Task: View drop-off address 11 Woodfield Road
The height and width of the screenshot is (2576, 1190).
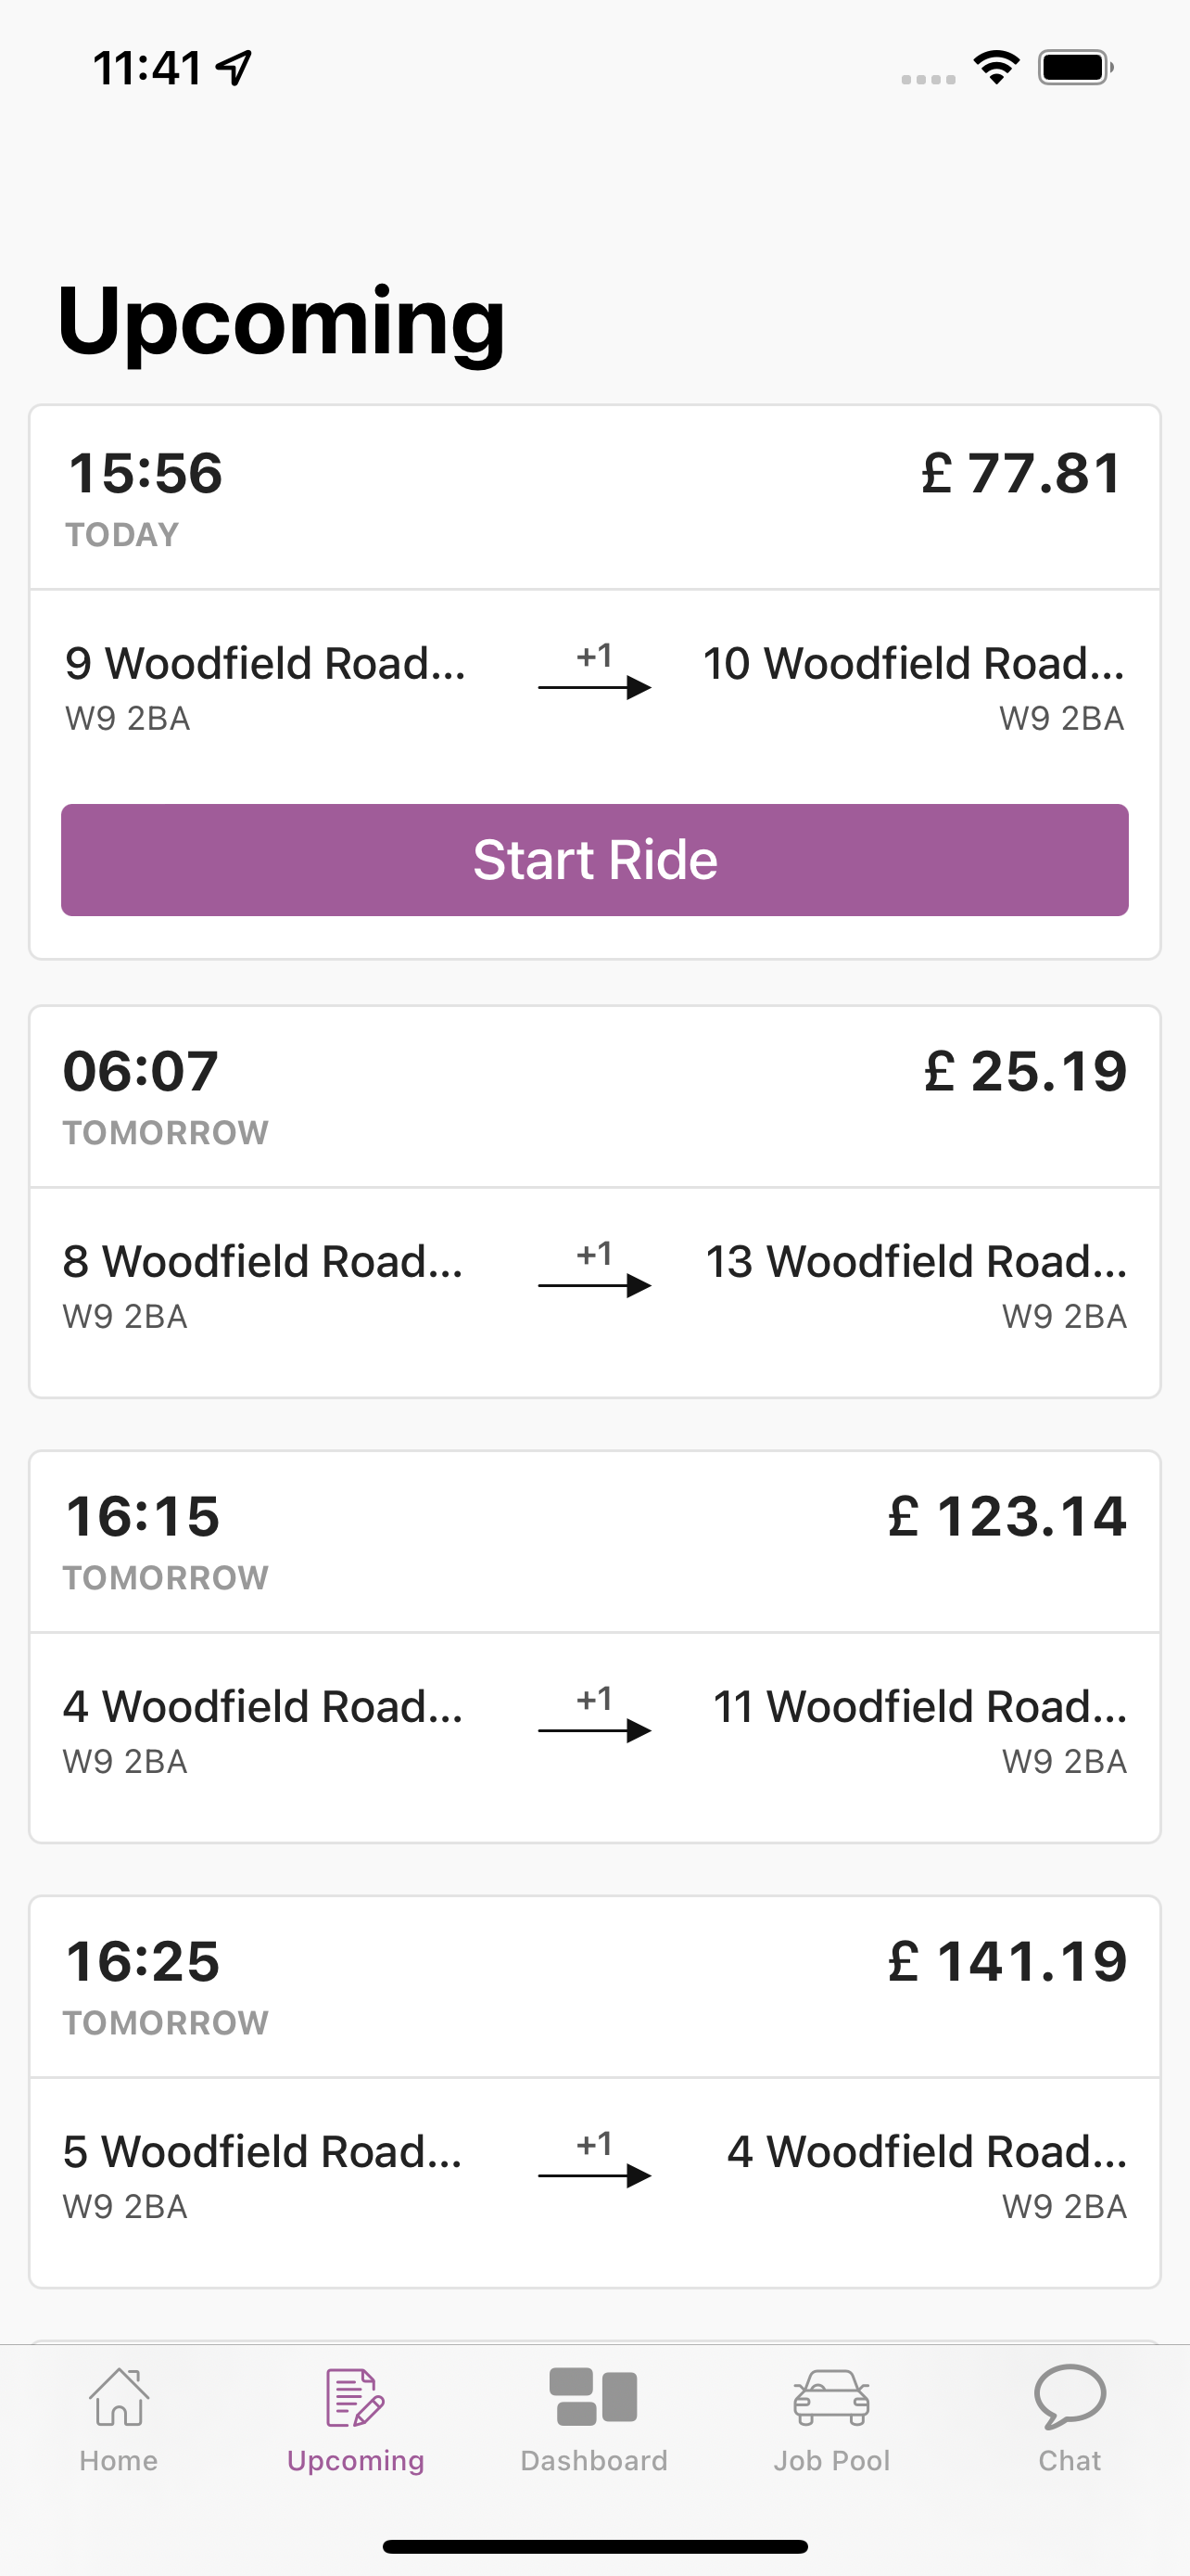Action: point(919,1706)
